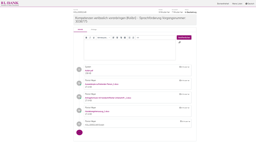Justify text in the editor
The image size is (256, 144).
tap(125, 38)
